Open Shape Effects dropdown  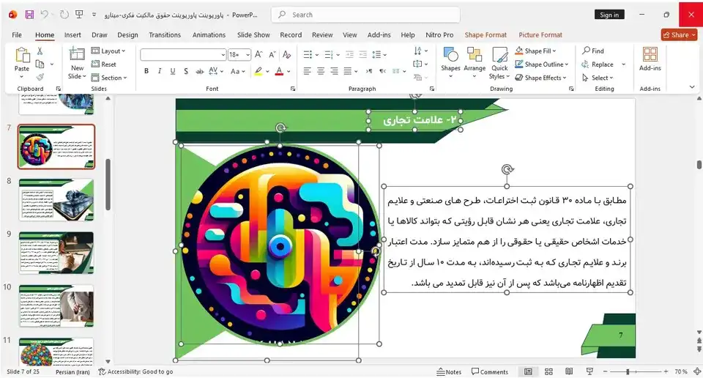[540, 78]
